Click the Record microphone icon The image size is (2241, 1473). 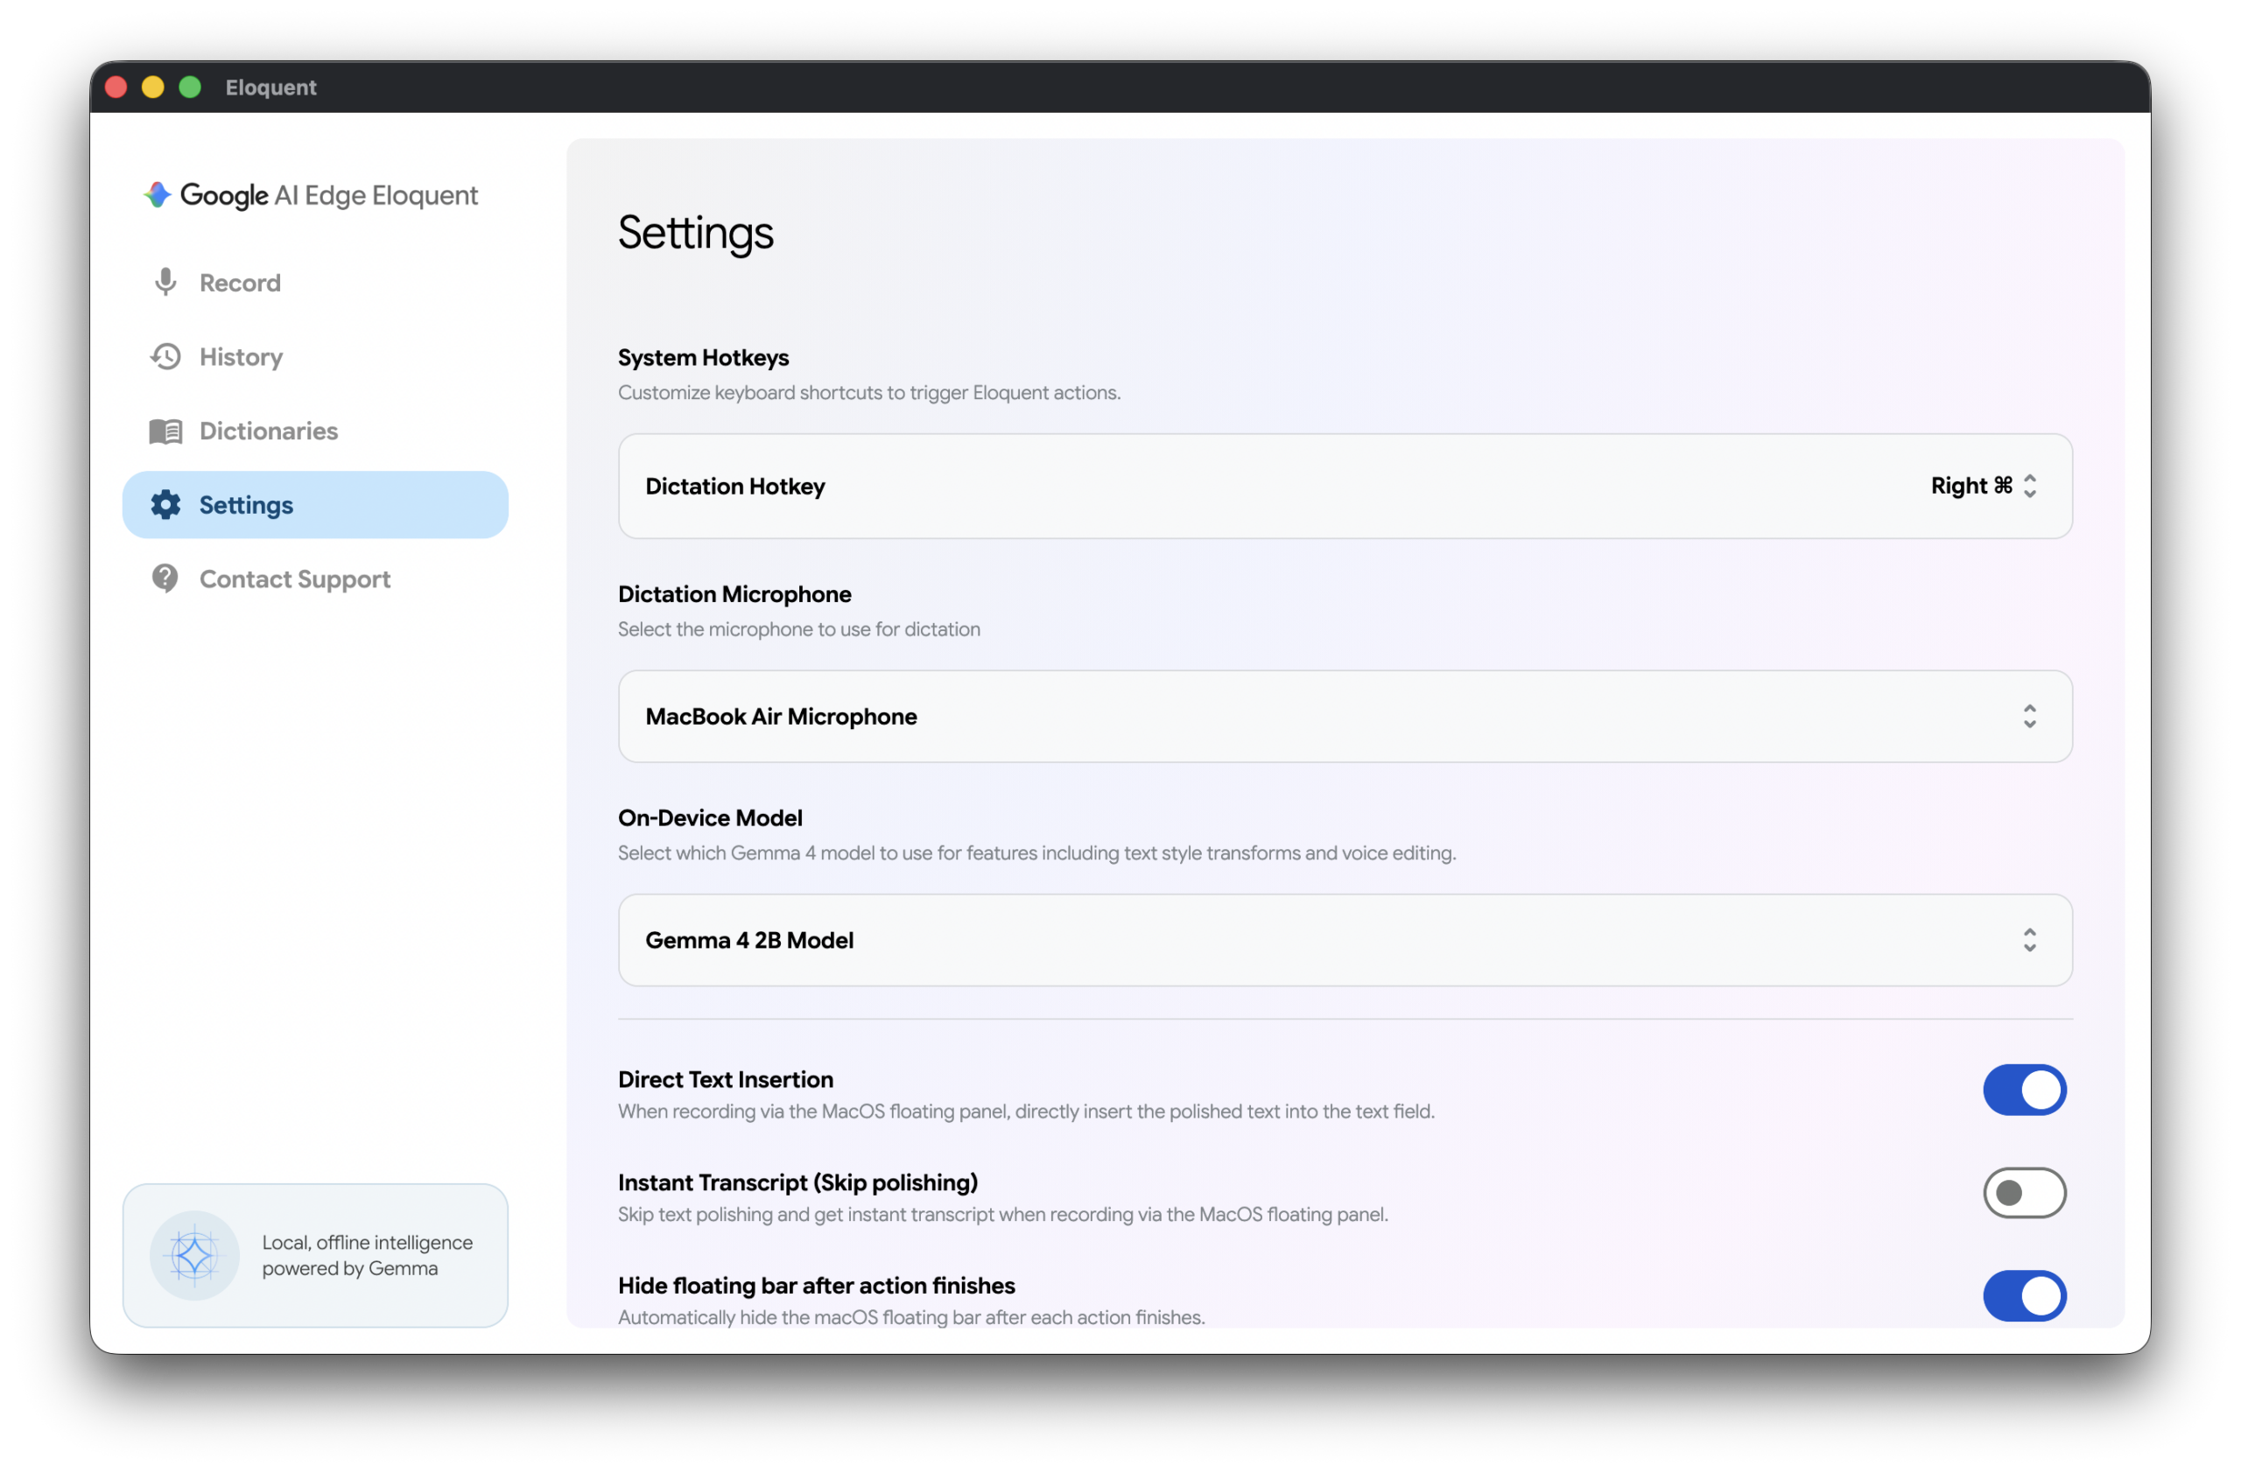165,283
